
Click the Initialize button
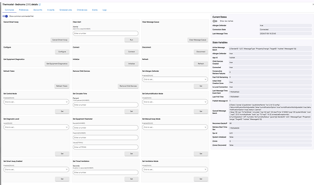coord(132,63)
